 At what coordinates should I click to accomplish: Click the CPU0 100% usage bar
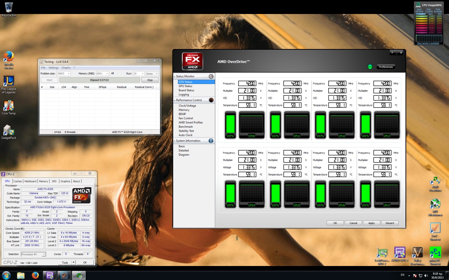pyautogui.click(x=230, y=125)
